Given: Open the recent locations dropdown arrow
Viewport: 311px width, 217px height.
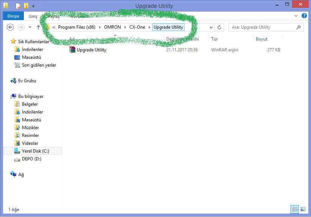Looking at the screenshot, I should pyautogui.click(x=30, y=27).
